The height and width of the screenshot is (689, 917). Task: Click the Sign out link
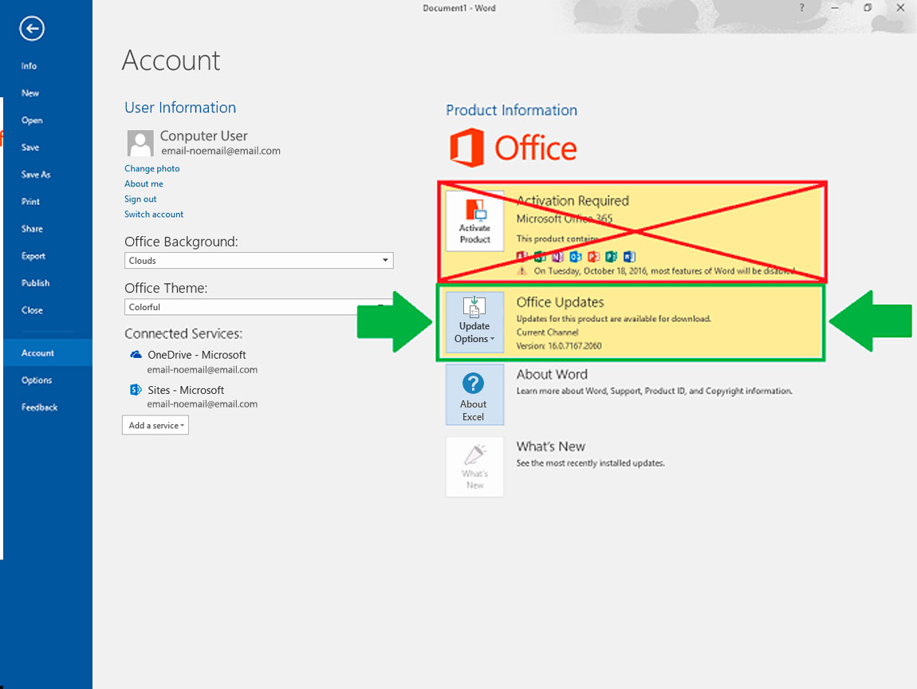pyautogui.click(x=140, y=199)
